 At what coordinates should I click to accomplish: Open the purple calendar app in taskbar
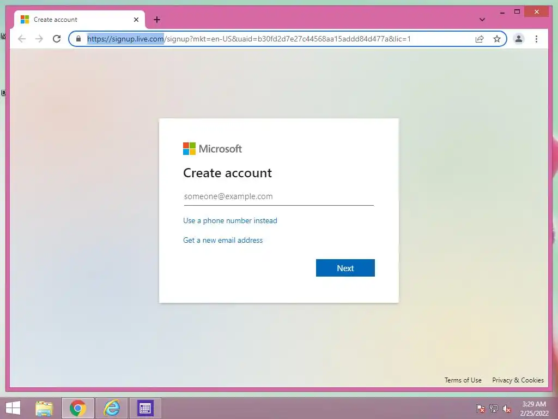[x=145, y=408]
